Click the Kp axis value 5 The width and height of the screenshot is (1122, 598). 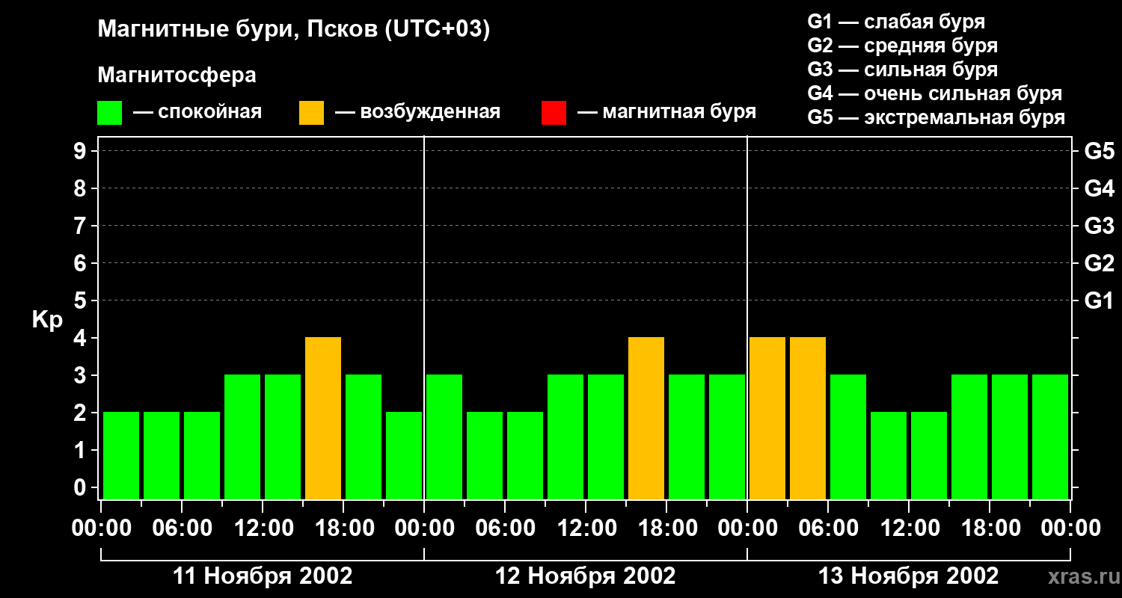81,301
